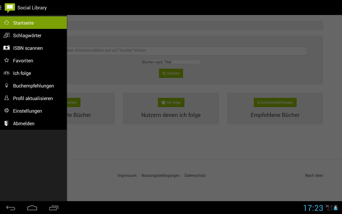This screenshot has height=214, width=342.
Task: Open the Startseite menu entry
Action: point(33,23)
